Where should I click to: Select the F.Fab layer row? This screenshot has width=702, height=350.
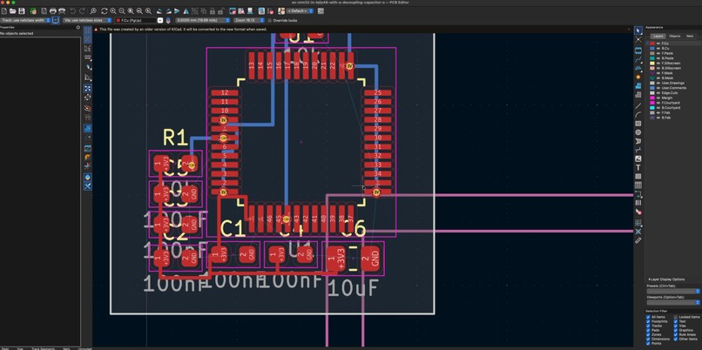pyautogui.click(x=672, y=113)
